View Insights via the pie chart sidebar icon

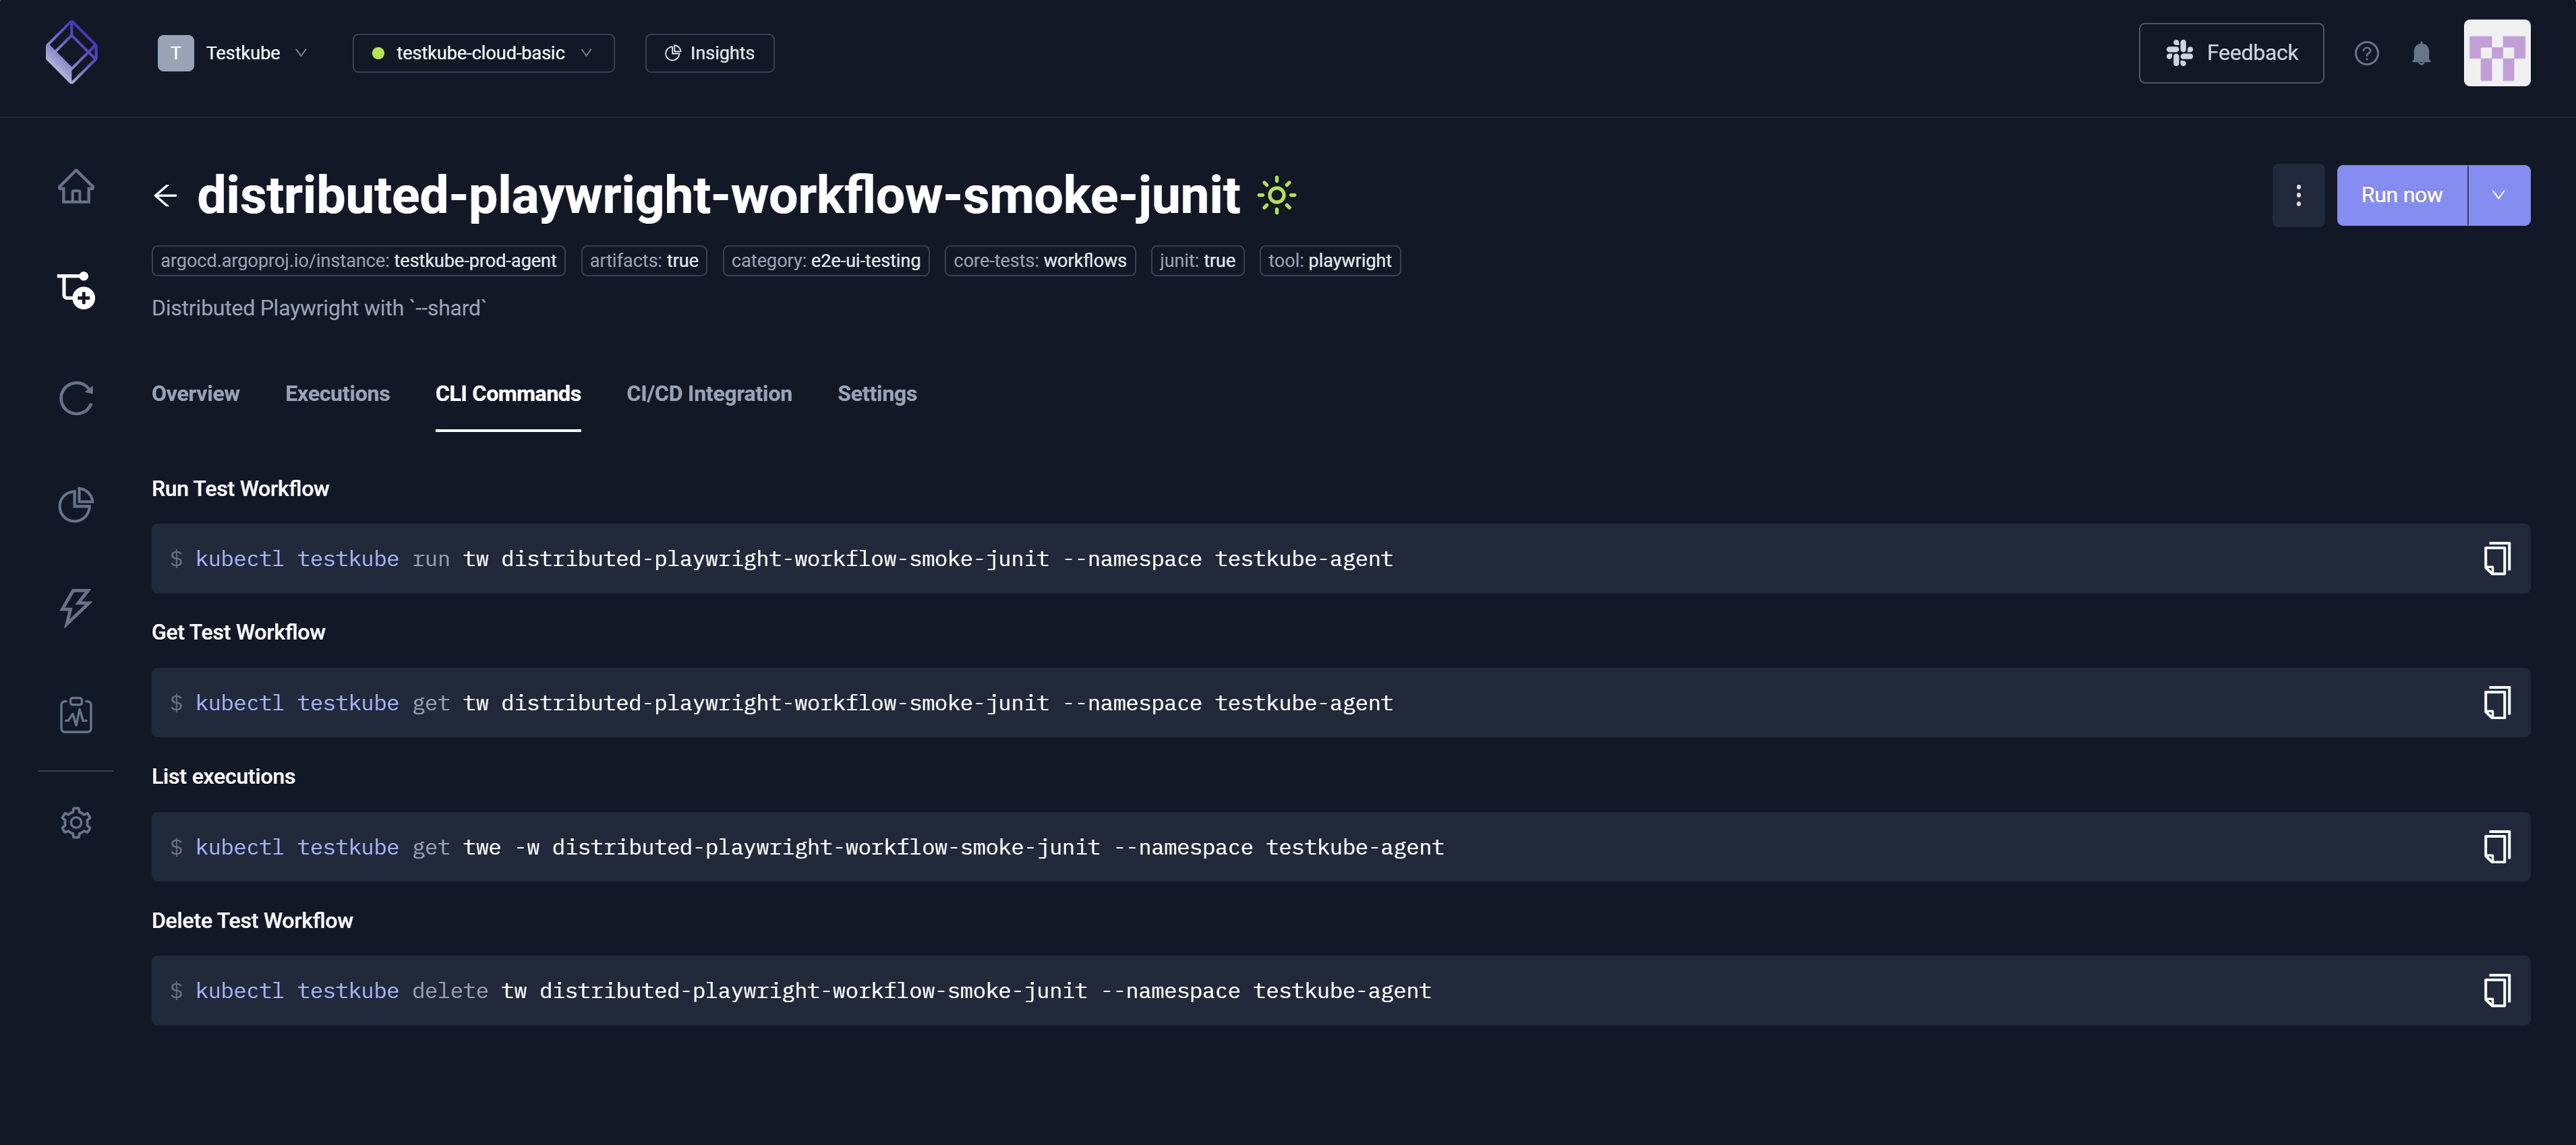point(76,505)
